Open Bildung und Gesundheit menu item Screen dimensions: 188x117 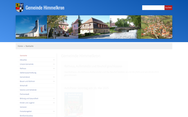click(x=29, y=99)
